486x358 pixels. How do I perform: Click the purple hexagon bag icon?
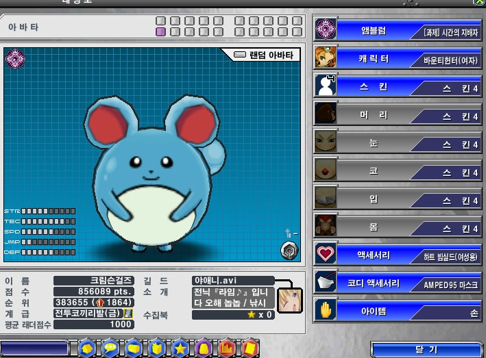pyautogui.click(x=204, y=348)
